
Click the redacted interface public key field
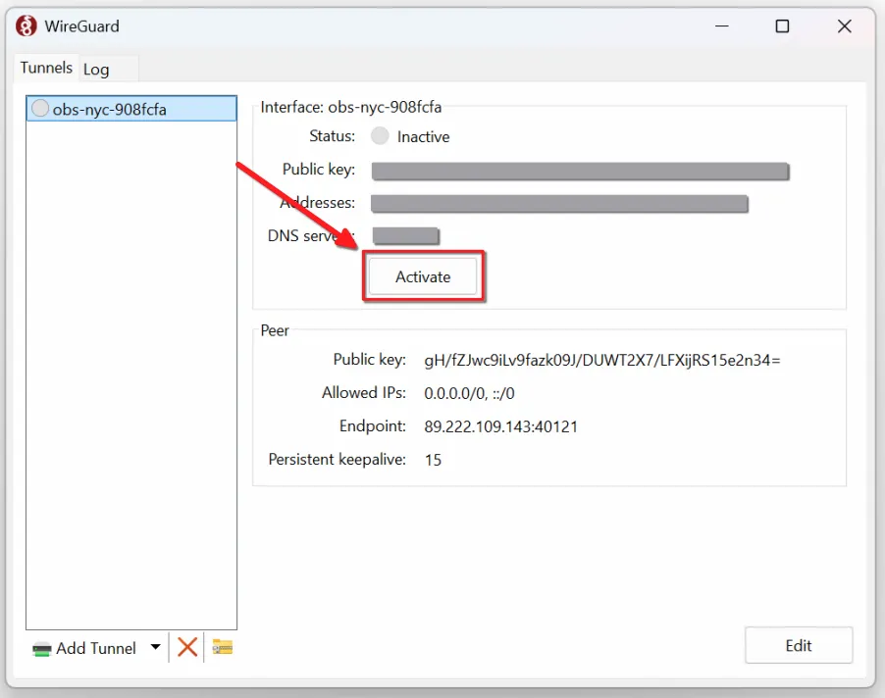click(580, 172)
